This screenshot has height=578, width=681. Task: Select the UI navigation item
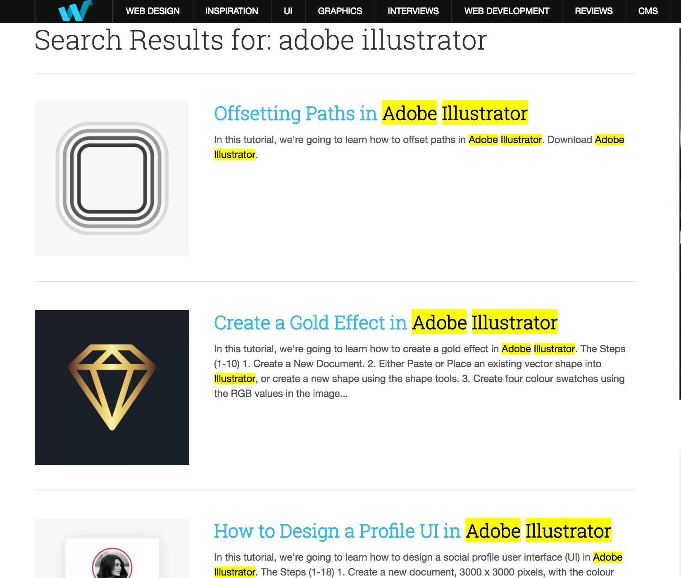tap(288, 11)
